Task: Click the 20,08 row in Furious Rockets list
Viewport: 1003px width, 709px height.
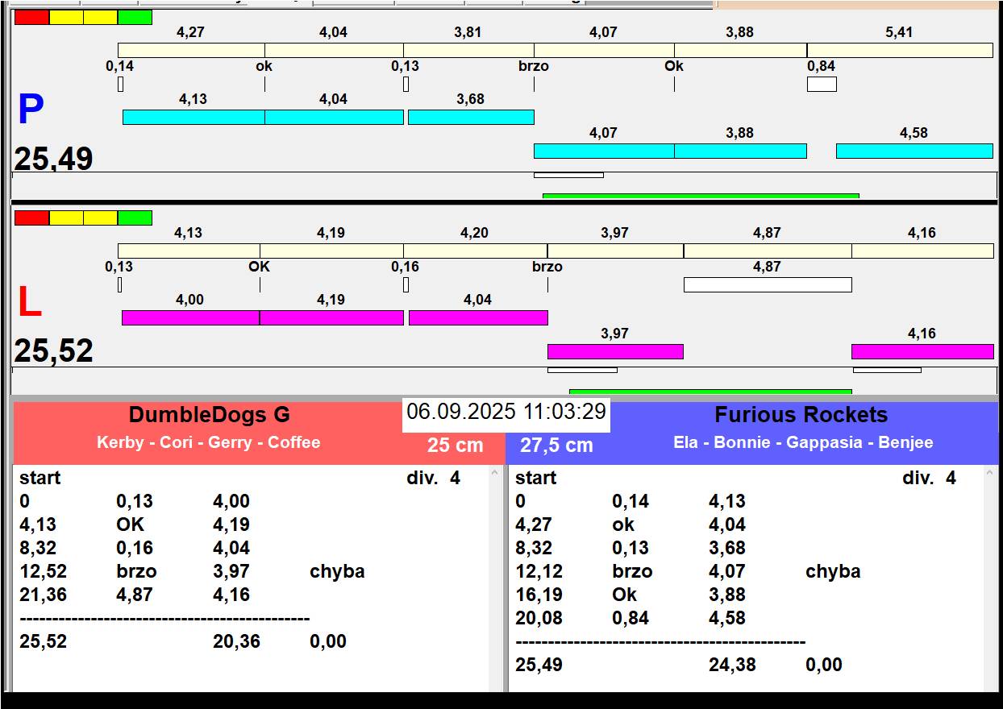Action: [746, 618]
